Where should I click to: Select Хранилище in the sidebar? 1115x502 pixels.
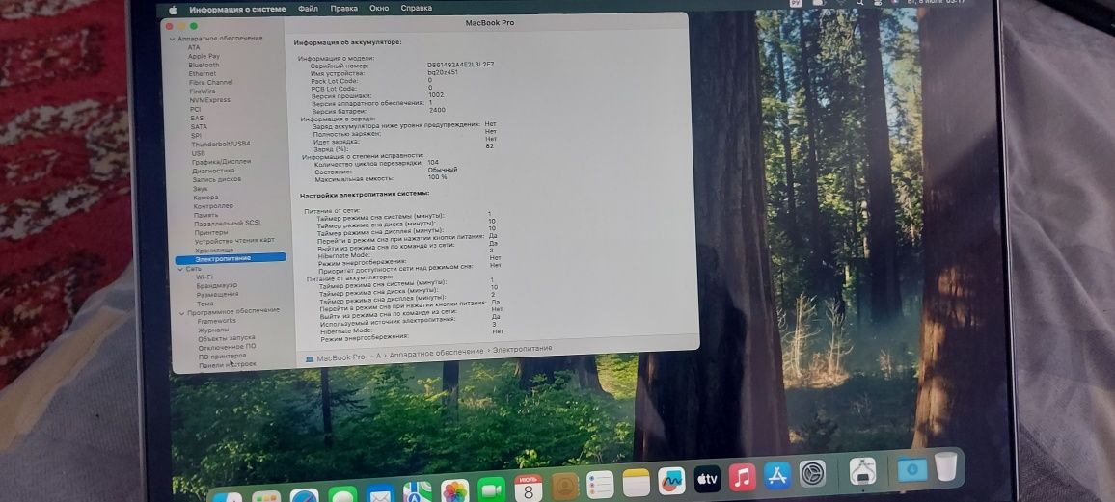(x=214, y=250)
